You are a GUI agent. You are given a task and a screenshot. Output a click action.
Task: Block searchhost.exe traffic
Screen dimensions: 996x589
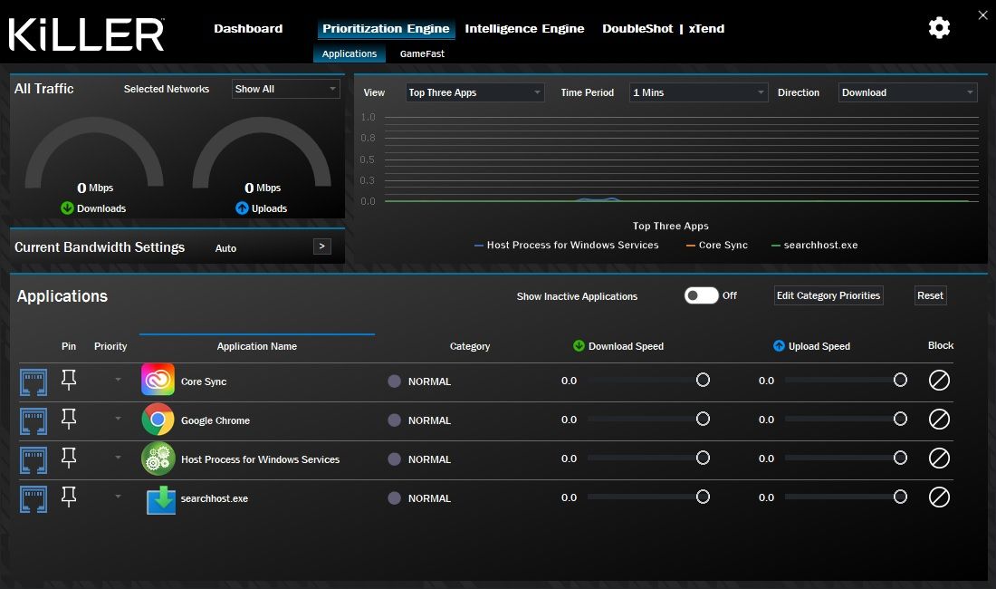(x=939, y=497)
